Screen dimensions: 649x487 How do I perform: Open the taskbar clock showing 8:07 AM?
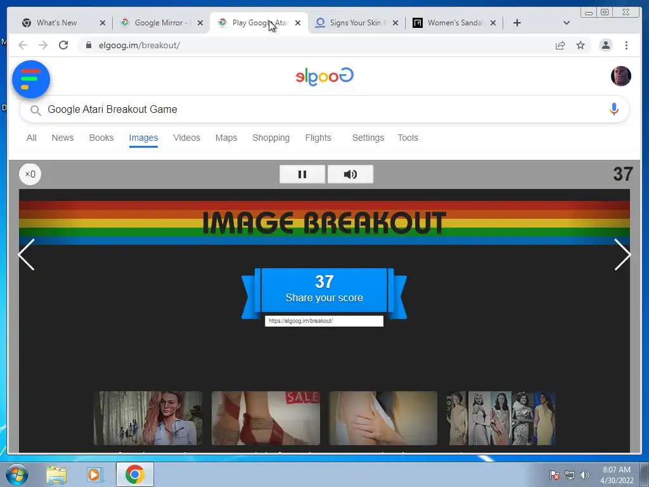pos(617,475)
